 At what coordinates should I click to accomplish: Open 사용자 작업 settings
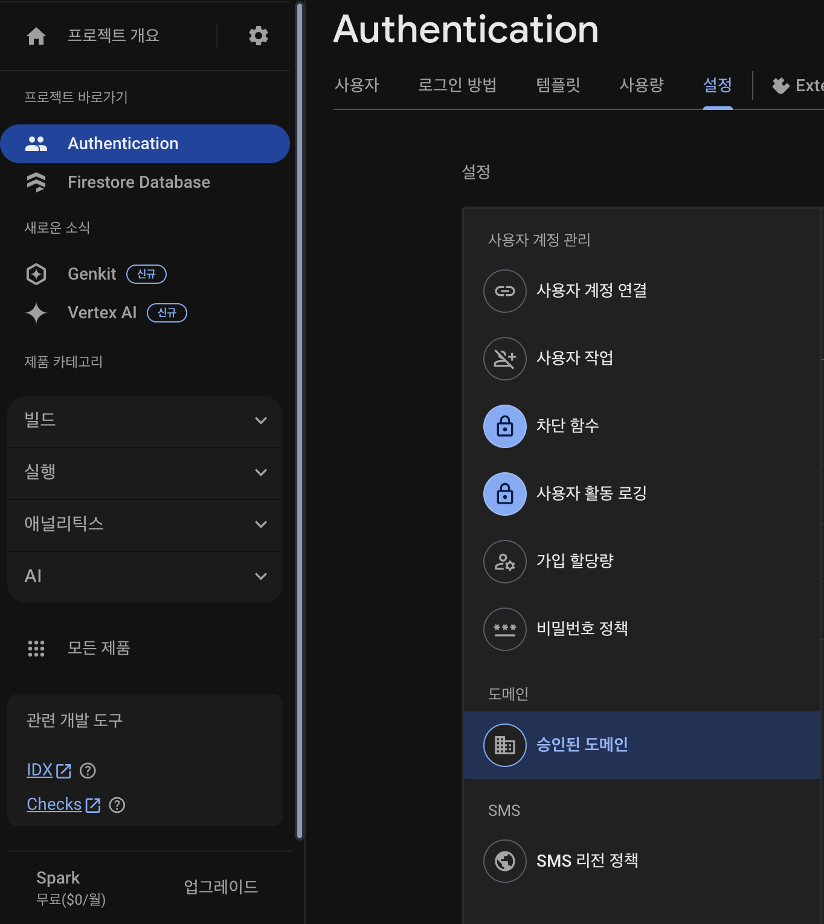(642, 359)
